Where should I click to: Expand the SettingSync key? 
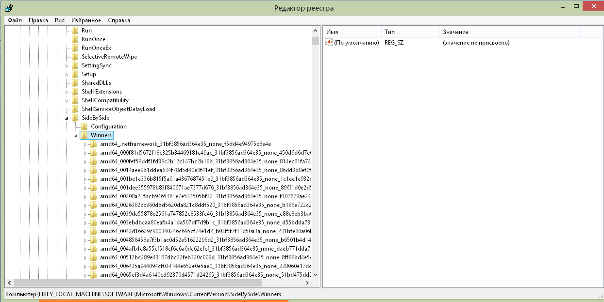tap(67, 65)
